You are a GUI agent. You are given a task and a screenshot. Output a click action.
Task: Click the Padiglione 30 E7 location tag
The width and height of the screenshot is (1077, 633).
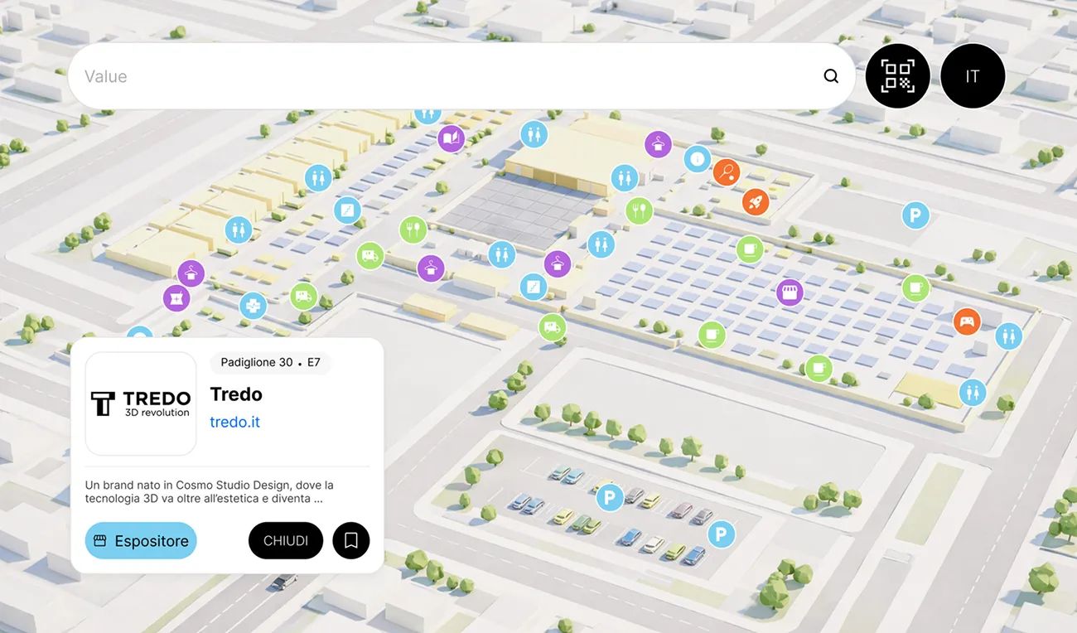270,362
